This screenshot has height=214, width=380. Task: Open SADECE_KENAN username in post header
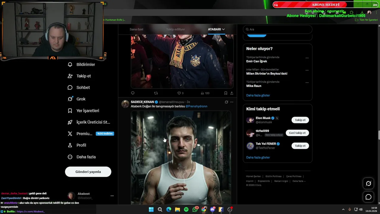(x=142, y=102)
